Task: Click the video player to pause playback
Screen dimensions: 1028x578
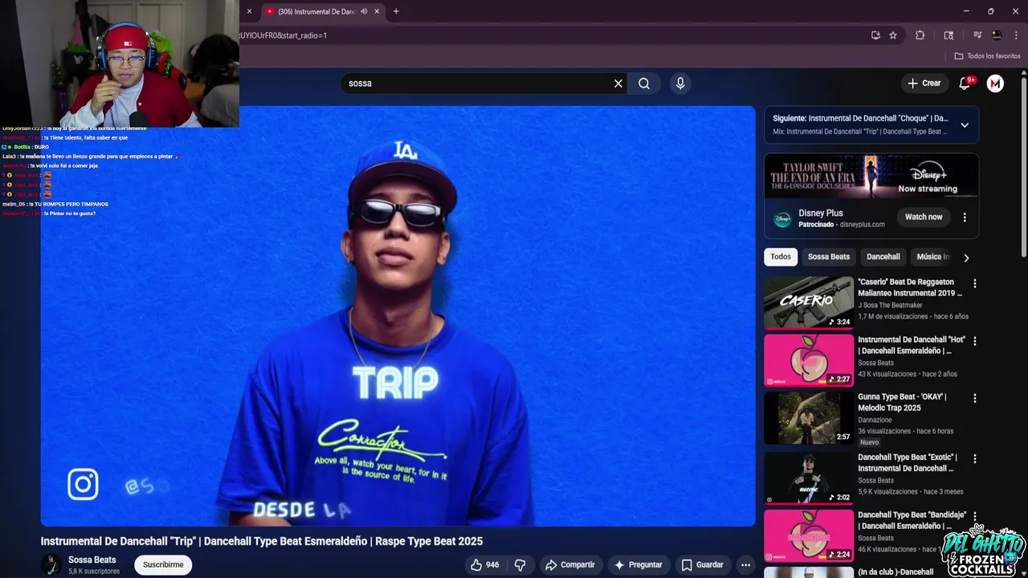Action: click(398, 316)
